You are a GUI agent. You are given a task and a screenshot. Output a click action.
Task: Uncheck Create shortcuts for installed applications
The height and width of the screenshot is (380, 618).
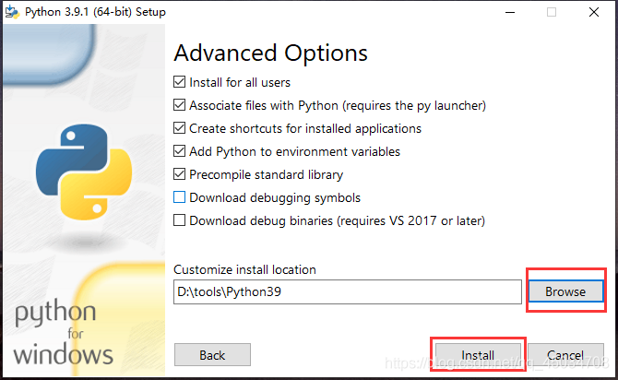click(179, 128)
